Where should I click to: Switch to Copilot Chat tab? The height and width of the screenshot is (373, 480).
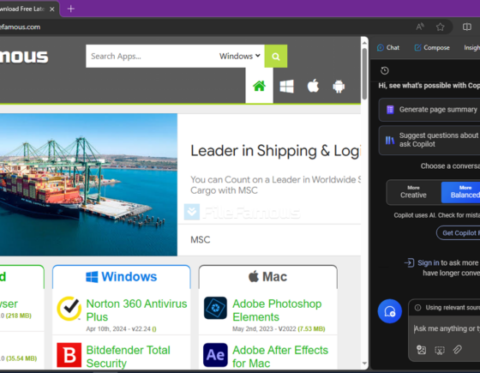[x=388, y=48]
